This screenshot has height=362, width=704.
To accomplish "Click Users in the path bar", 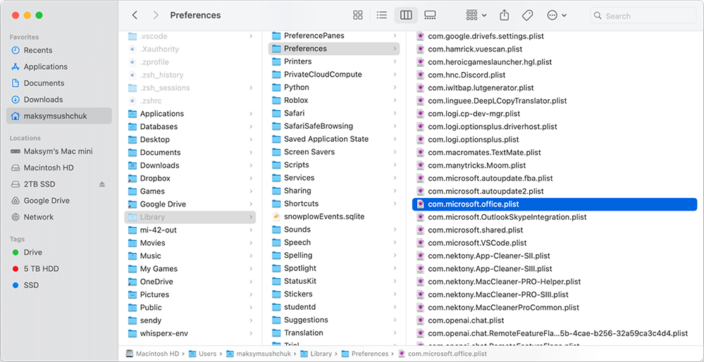I will pos(203,354).
